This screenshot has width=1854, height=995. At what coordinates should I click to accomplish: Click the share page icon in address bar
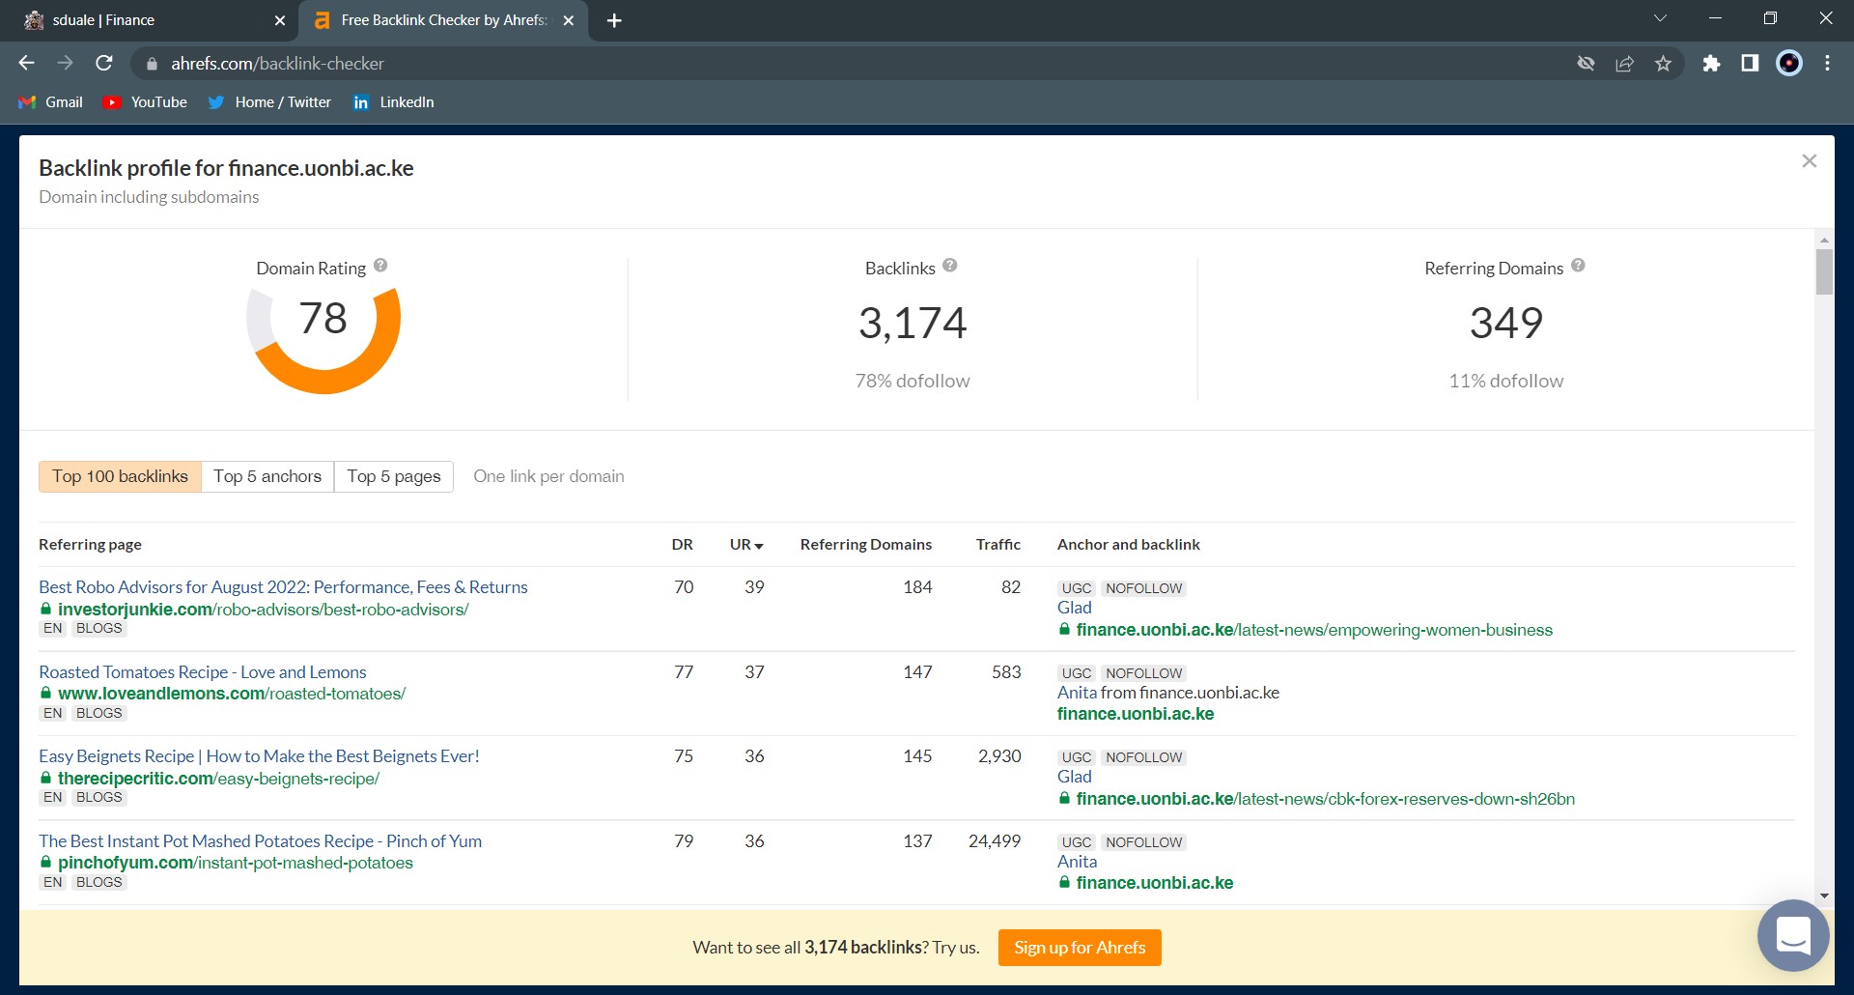pos(1624,64)
